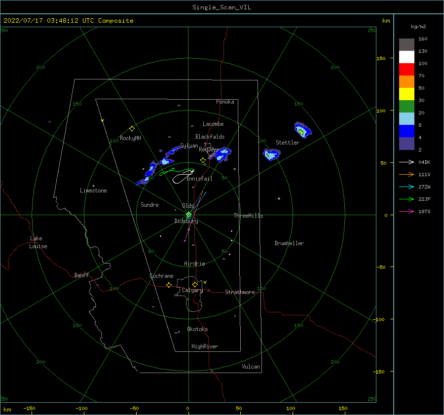Click the yellow diamond marker over Calgary
The height and width of the screenshot is (415, 444).
click(195, 284)
